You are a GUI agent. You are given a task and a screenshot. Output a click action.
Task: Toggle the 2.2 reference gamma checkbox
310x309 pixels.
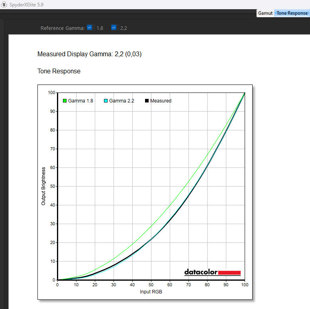coord(114,28)
